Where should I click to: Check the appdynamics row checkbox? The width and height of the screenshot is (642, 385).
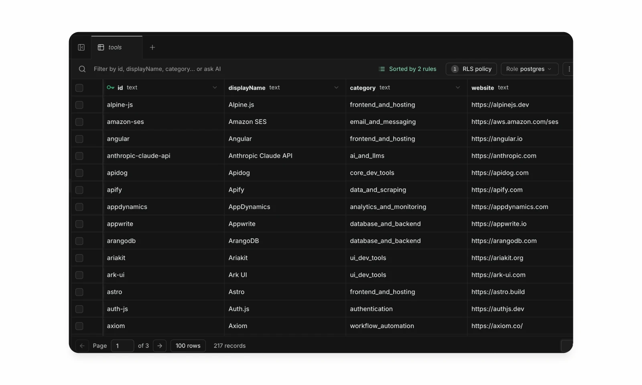pos(79,207)
